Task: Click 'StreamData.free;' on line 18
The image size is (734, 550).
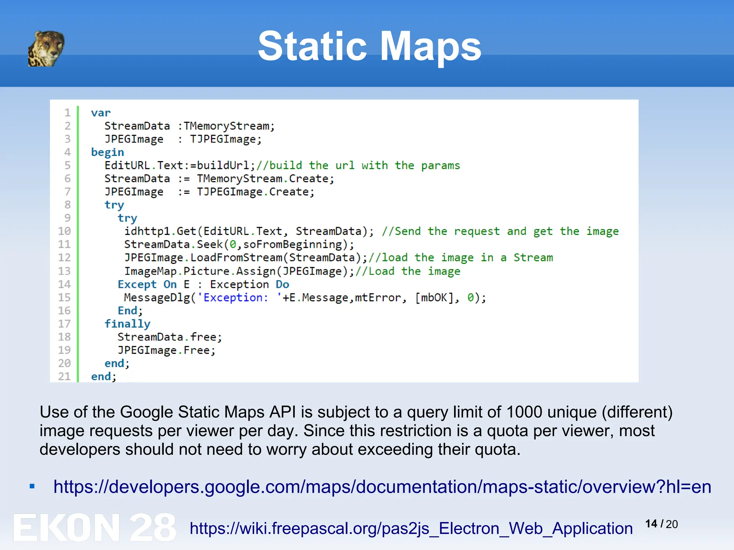Action: point(170,337)
